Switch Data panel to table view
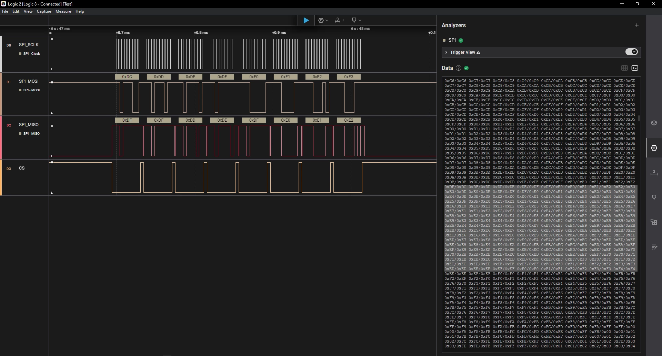Screen dimensions: 662x356 pos(624,68)
